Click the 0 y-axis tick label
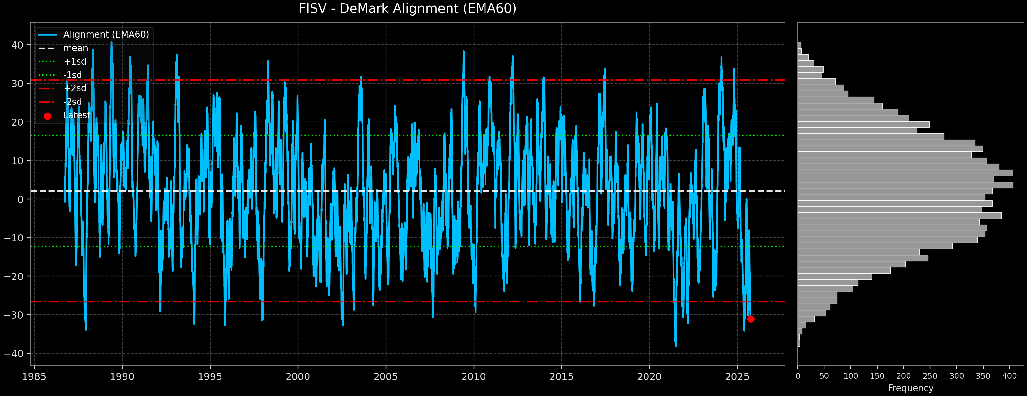This screenshot has height=396, width=1027. (20, 199)
